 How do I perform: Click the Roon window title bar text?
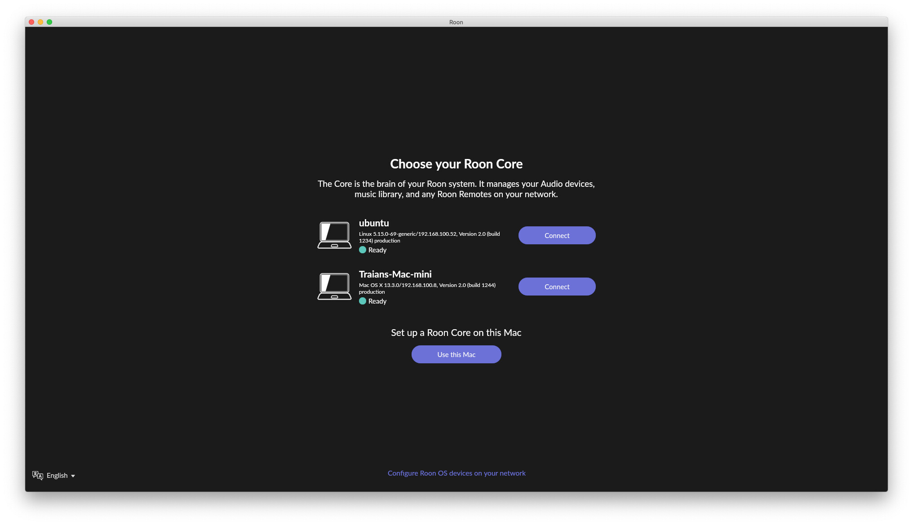click(456, 22)
